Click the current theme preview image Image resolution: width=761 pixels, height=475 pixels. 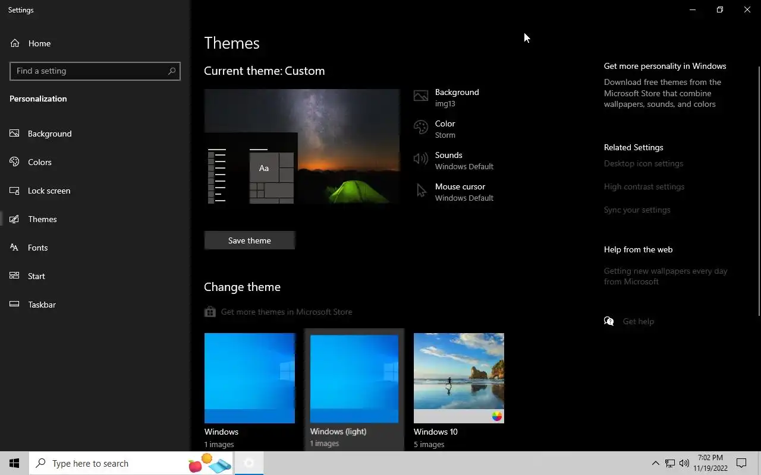302,146
